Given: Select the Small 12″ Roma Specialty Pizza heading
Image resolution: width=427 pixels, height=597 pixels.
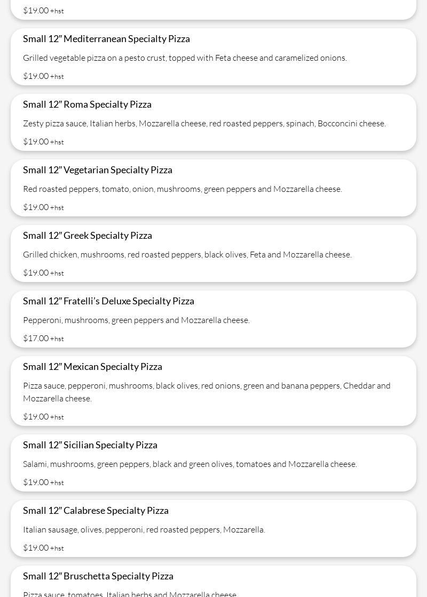Looking at the screenshot, I should pyautogui.click(x=87, y=104).
